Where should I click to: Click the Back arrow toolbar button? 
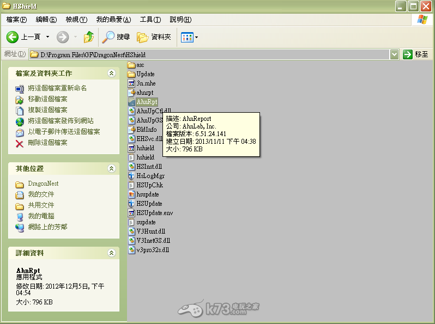pos(13,37)
